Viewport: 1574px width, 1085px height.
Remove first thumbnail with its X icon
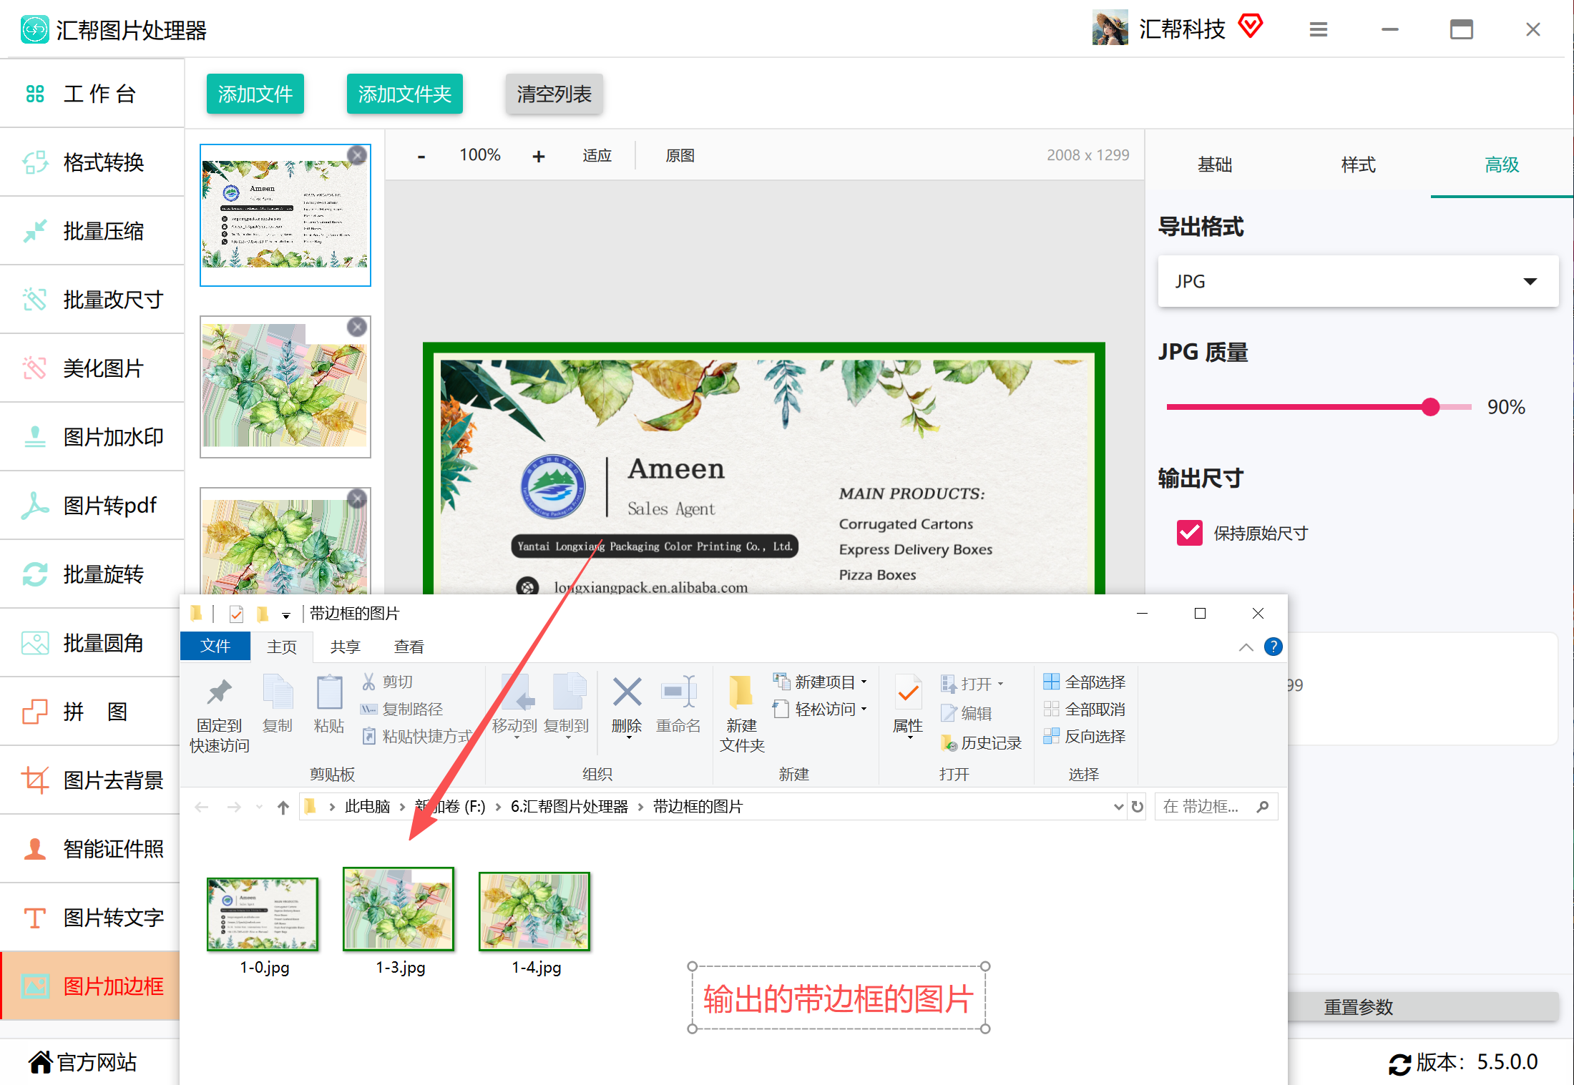click(x=357, y=155)
